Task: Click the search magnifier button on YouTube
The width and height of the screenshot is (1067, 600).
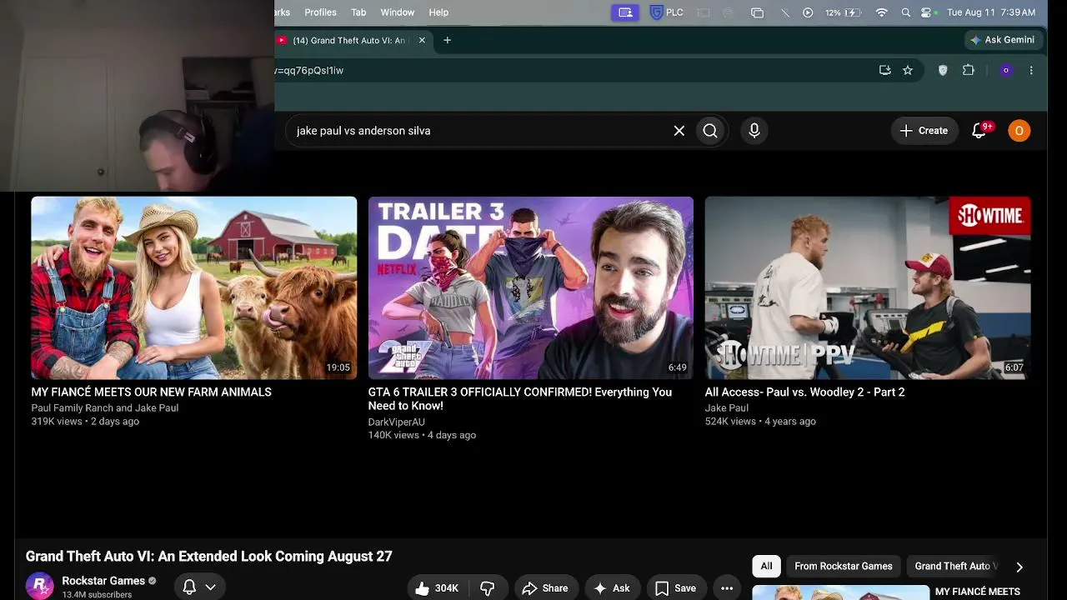Action: click(710, 131)
